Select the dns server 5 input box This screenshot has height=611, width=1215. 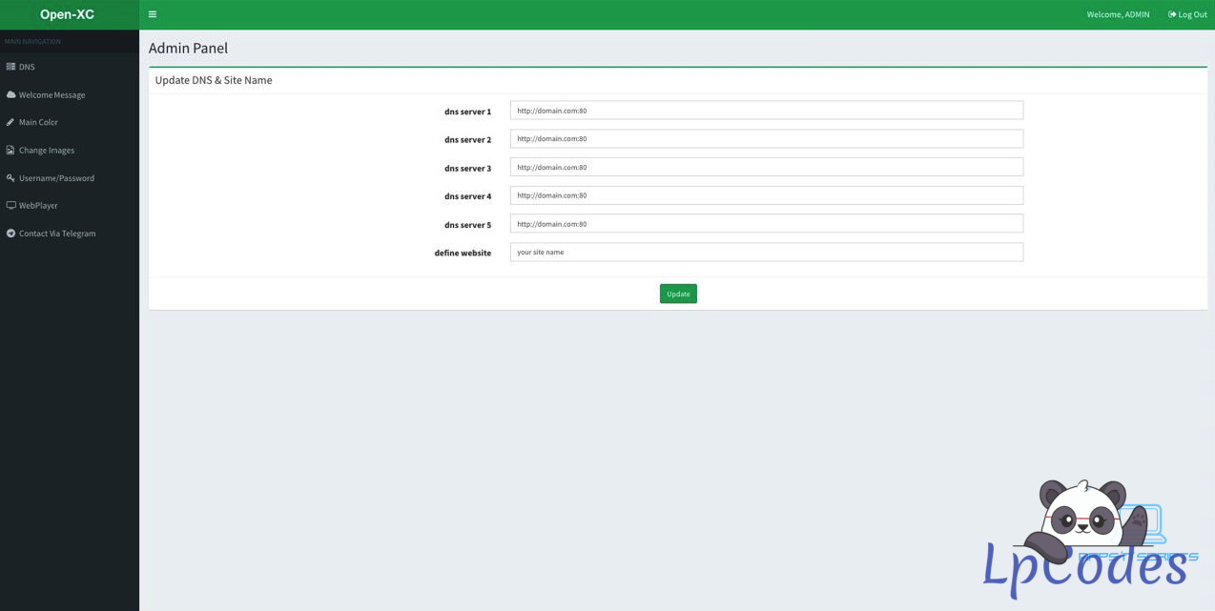(x=766, y=224)
